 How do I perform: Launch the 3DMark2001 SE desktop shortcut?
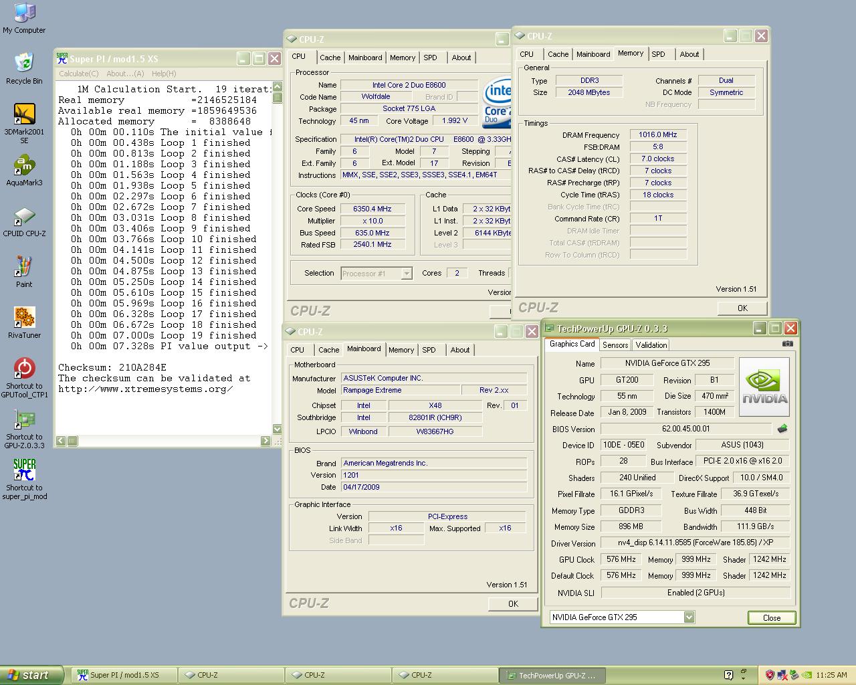(x=24, y=123)
